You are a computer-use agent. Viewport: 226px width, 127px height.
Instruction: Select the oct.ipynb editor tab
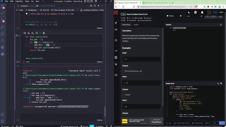[x=24, y=6]
